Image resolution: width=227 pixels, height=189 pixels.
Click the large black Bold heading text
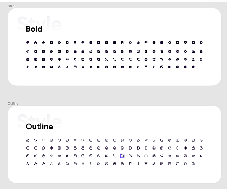tap(34, 29)
